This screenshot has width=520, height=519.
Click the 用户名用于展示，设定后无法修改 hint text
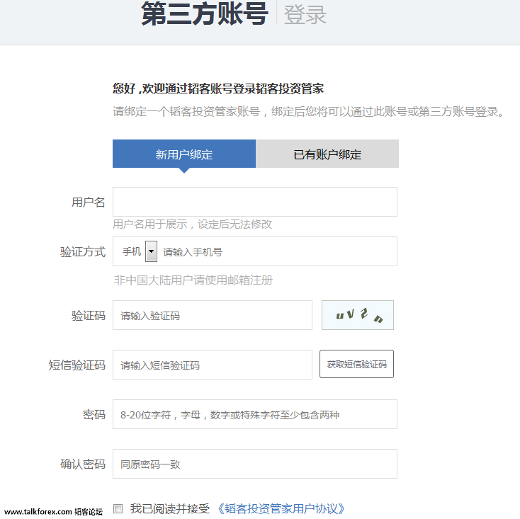pyautogui.click(x=193, y=224)
